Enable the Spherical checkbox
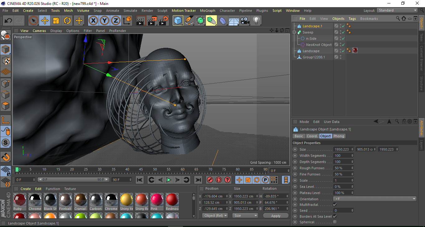The height and width of the screenshot is (227, 425). (x=335, y=222)
